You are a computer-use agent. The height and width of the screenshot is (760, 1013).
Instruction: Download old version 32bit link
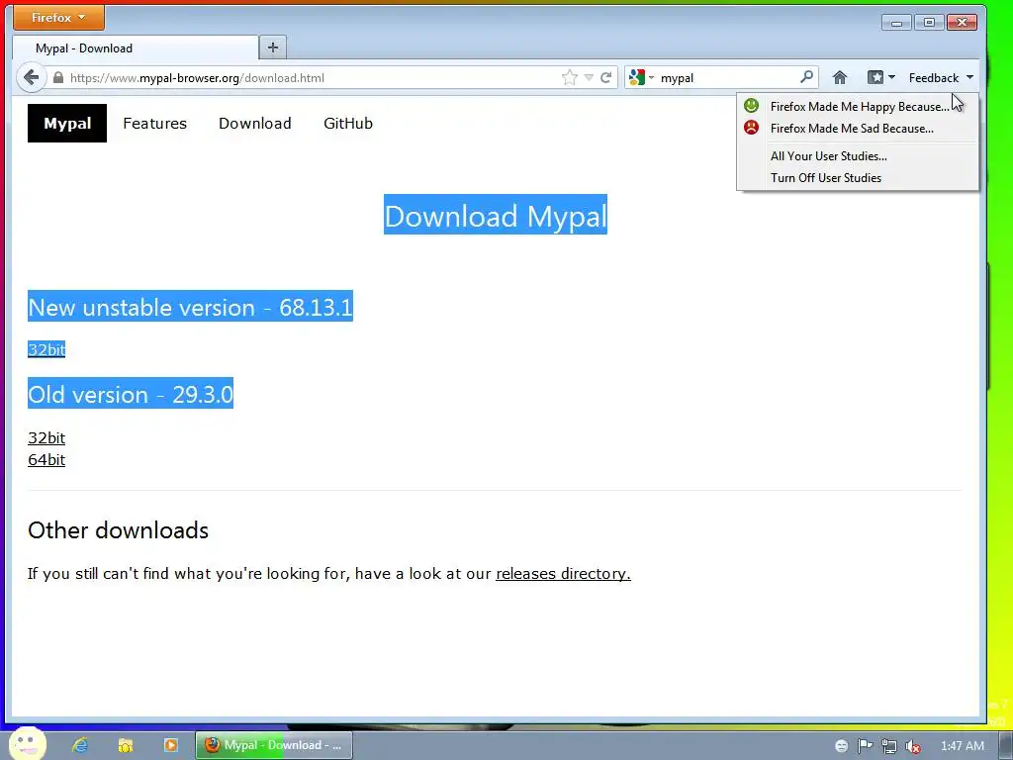(x=46, y=437)
